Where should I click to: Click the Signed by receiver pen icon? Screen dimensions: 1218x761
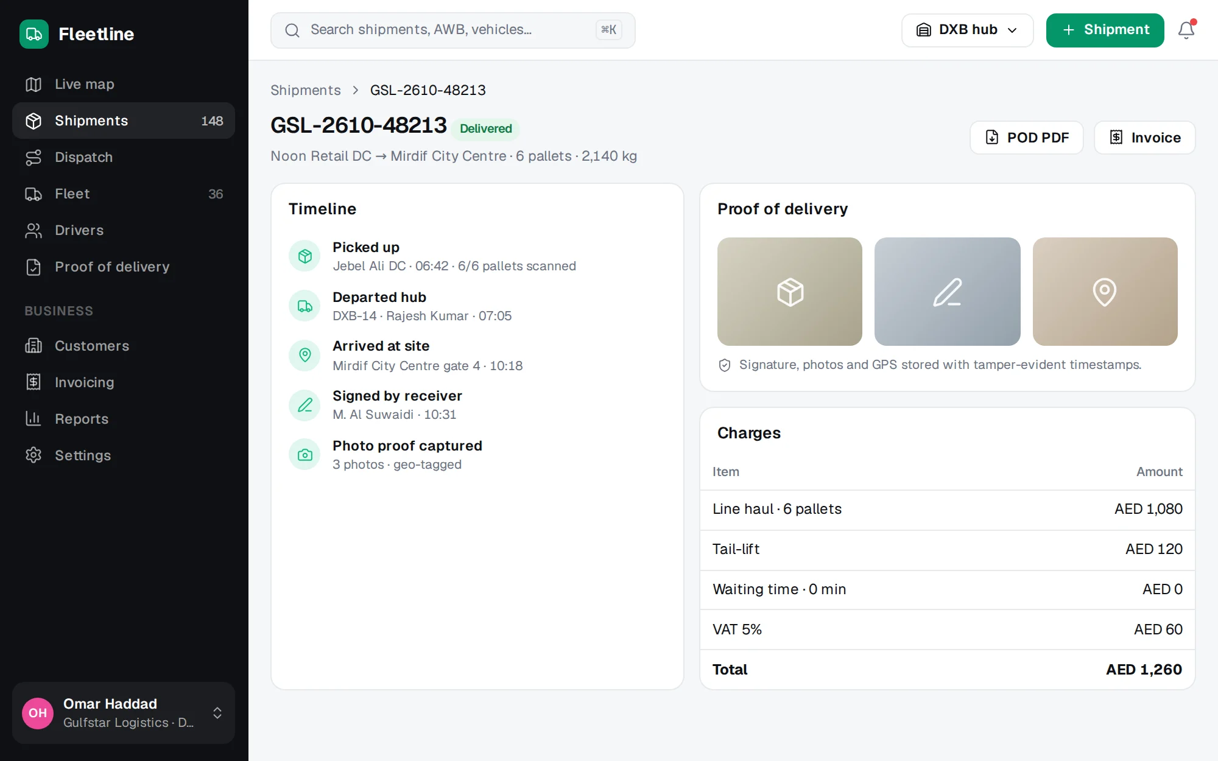(x=304, y=405)
